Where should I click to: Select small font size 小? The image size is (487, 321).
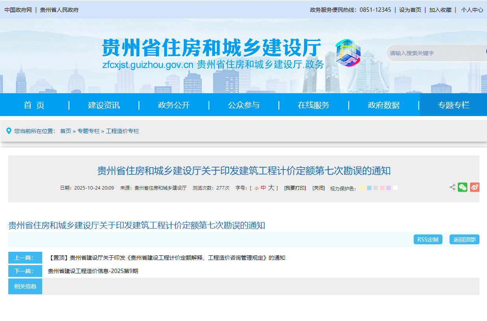coord(256,188)
